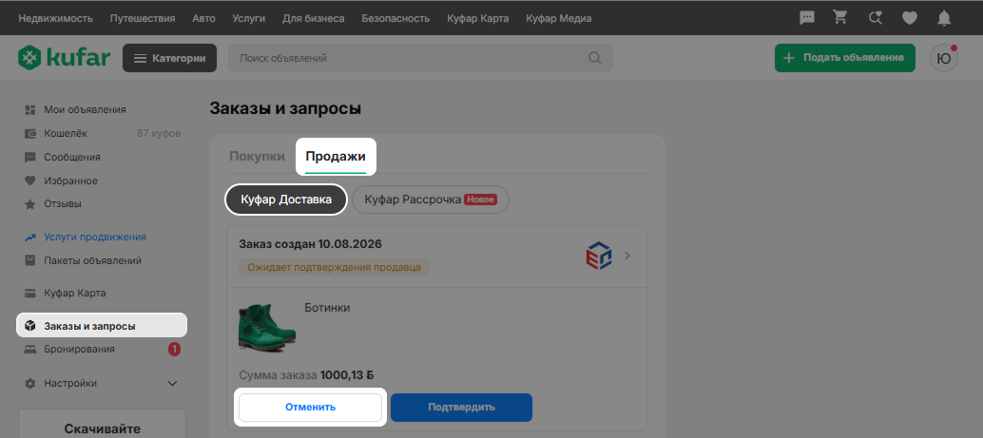Screen dimensions: 983x438
Task: Click Подать объявление button
Action: [844, 58]
